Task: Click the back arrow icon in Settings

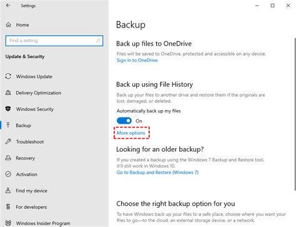Action: pyautogui.click(x=8, y=6)
